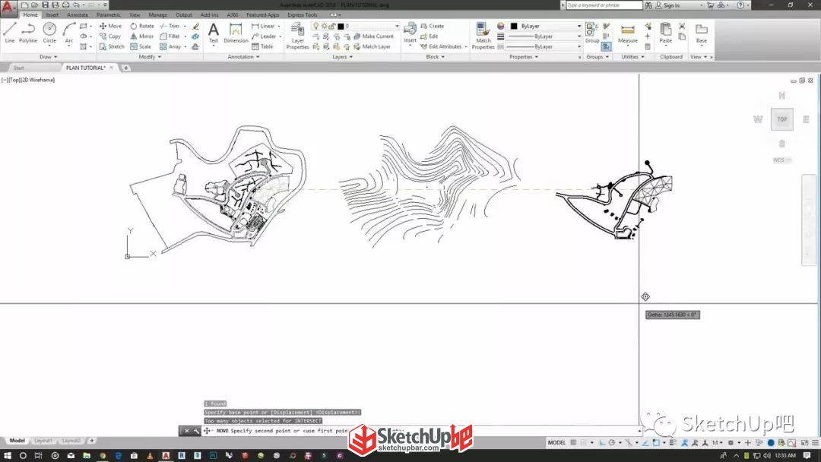Click the Mirror command
821x462 pixels.
point(142,36)
